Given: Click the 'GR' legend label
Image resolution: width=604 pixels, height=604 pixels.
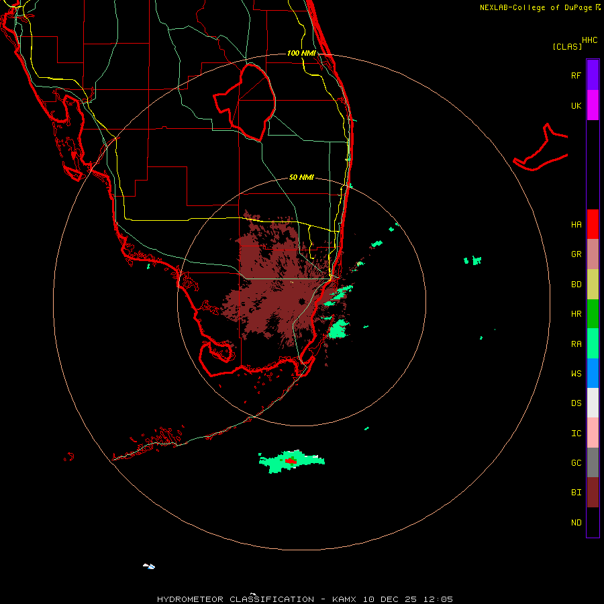Looking at the screenshot, I should pos(576,254).
